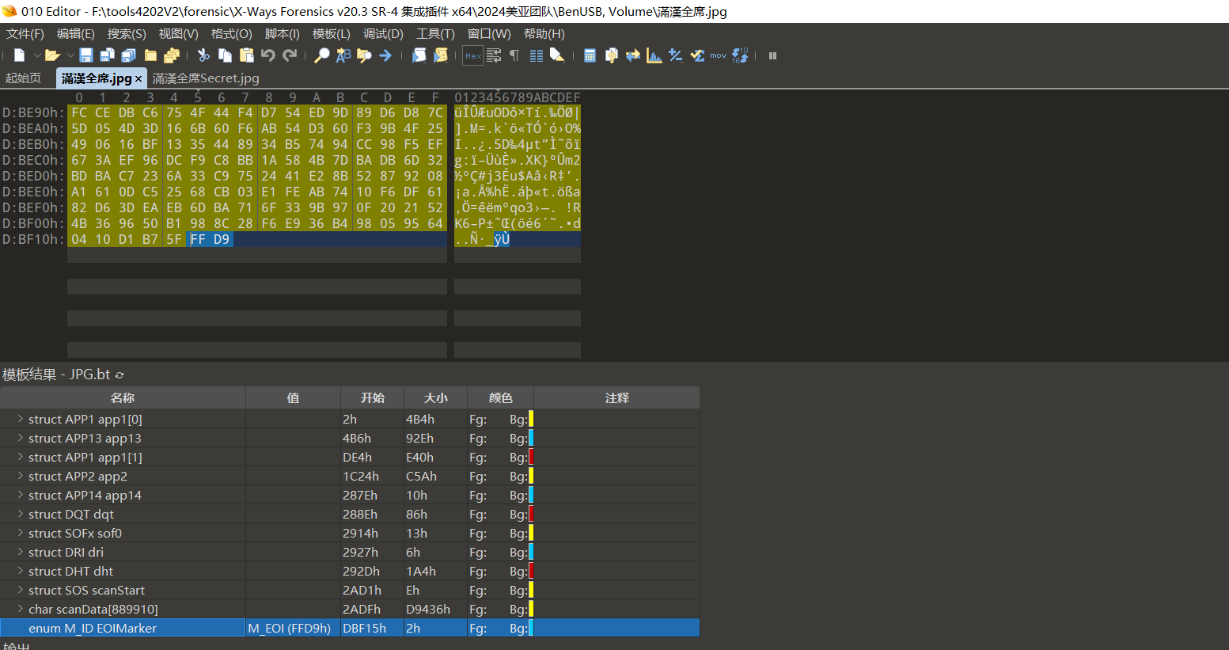Open the 视图(V) menu
Image resolution: width=1229 pixels, height=650 pixels.
pyautogui.click(x=178, y=34)
